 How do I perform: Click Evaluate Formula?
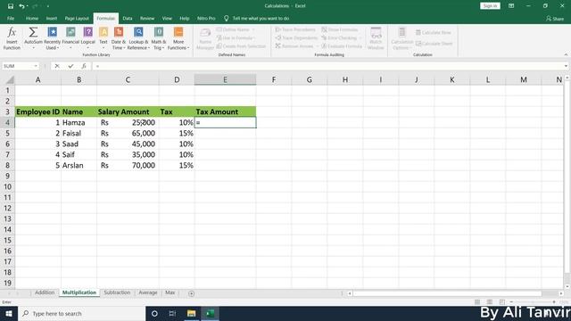[x=342, y=46]
